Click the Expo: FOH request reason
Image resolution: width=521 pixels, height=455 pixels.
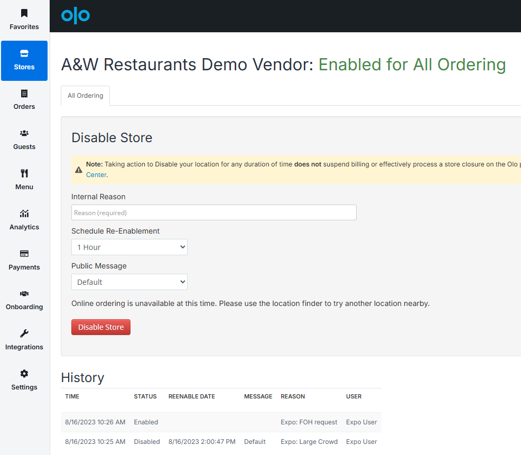point(309,422)
